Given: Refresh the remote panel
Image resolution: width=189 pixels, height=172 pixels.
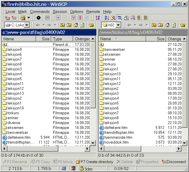Looking at the screenshot, I should (x=174, y=25).
